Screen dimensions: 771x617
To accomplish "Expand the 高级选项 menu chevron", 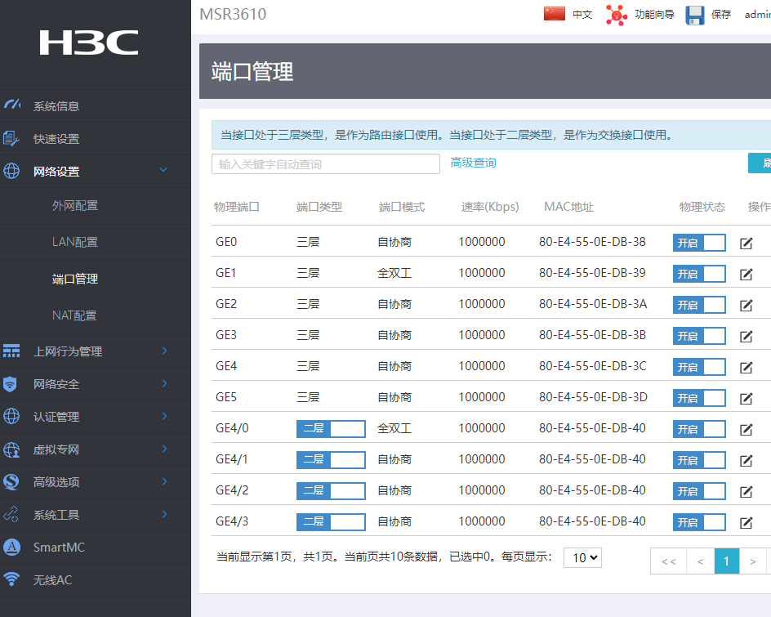I will click(165, 481).
